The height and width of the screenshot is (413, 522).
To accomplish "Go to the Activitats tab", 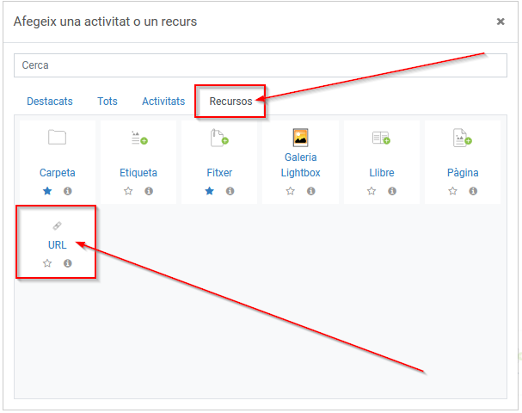I will (163, 102).
